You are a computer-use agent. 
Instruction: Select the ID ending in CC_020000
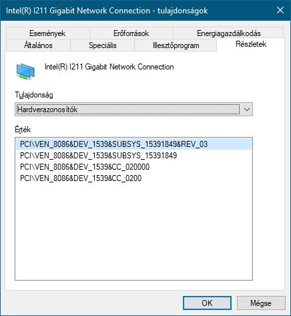[x=133, y=167]
